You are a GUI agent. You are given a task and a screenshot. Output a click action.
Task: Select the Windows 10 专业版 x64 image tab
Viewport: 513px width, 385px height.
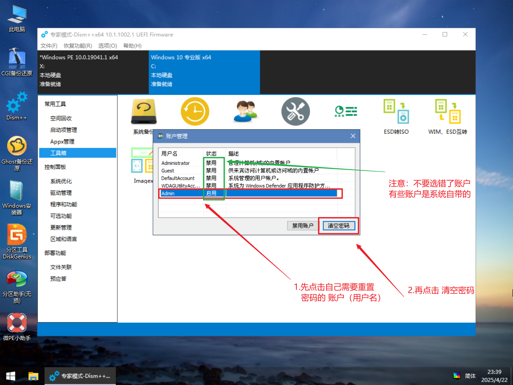click(204, 72)
